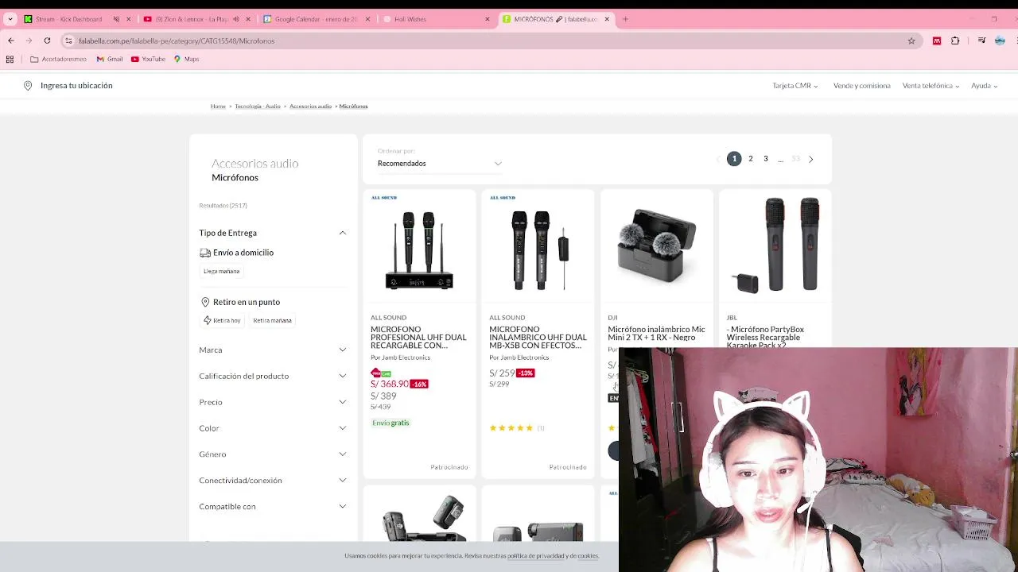Viewport: 1018px width, 572px height.
Task: Open the YouTube bookmark
Action: click(x=148, y=59)
